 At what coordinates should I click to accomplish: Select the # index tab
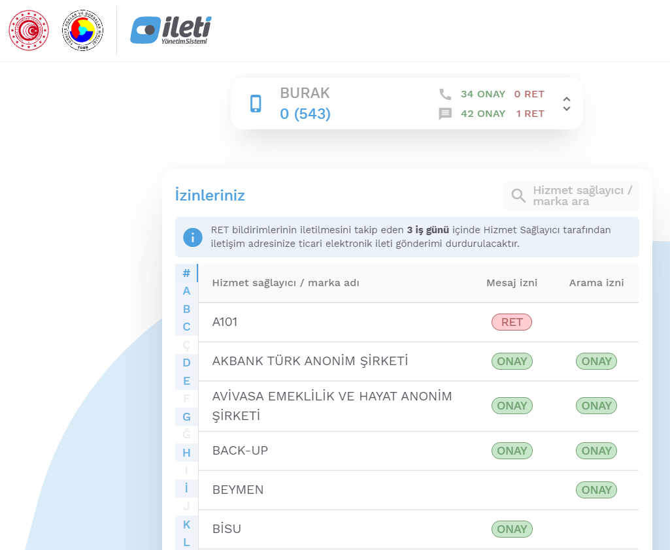tap(186, 273)
